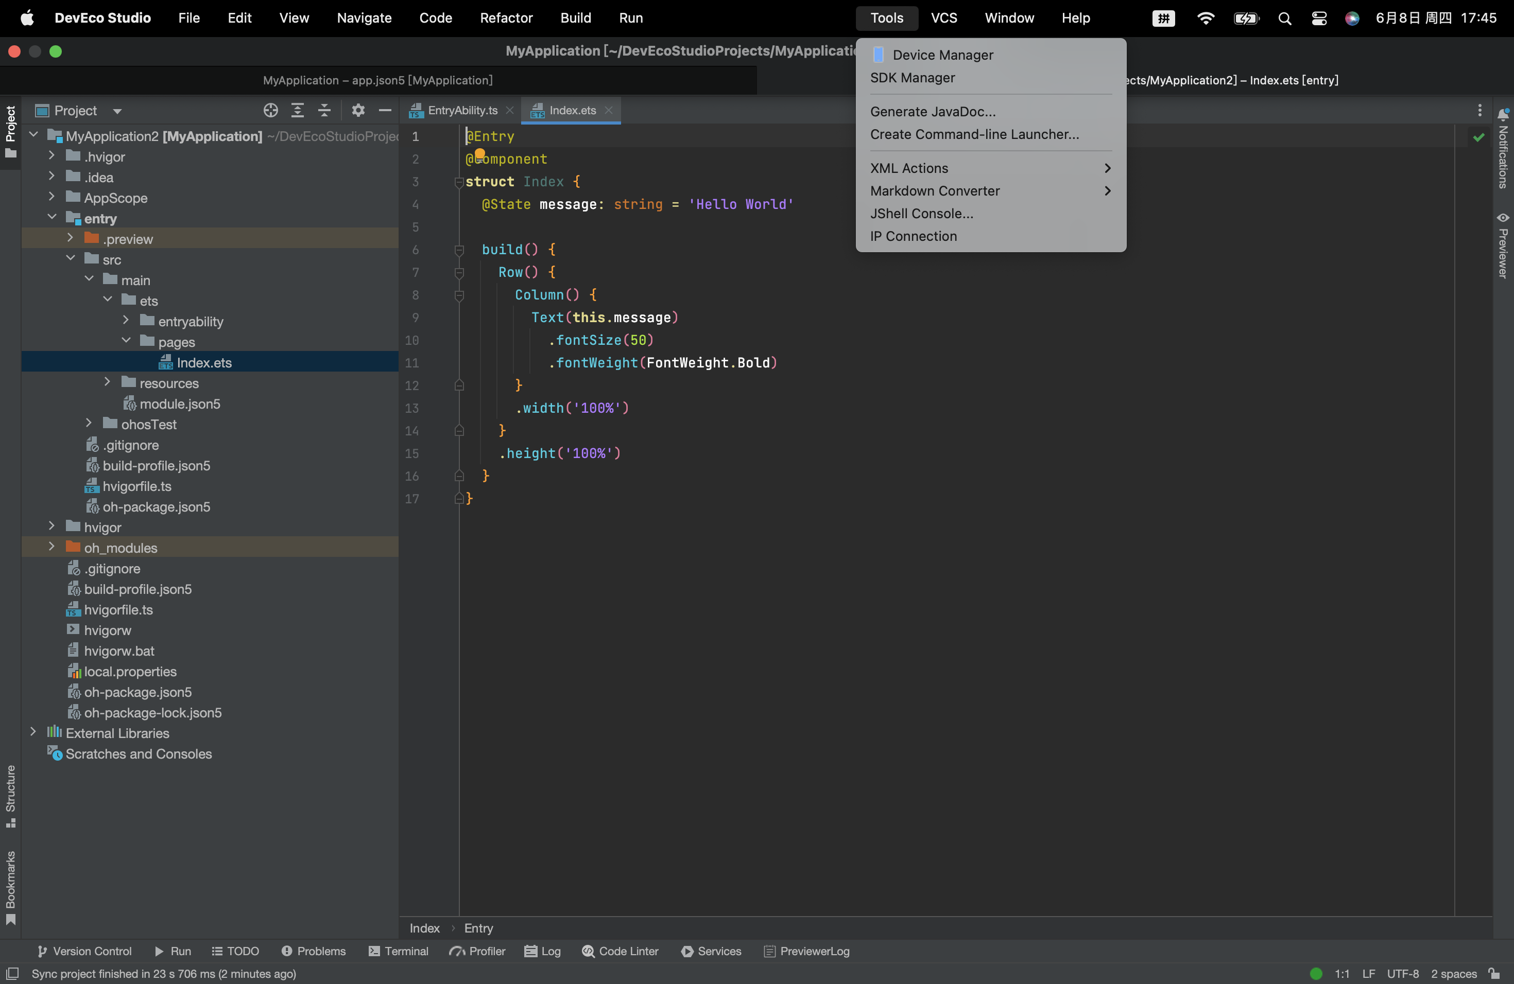The width and height of the screenshot is (1514, 984).
Task: Open the Refactor menu
Action: (x=506, y=18)
